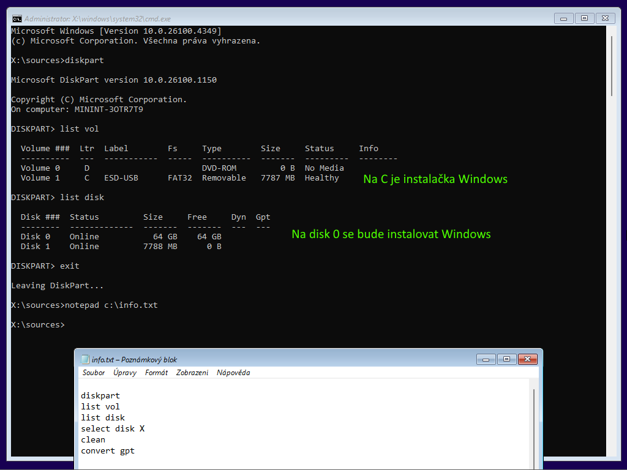Click the 'FAT32' filesystem text
The height and width of the screenshot is (470, 627).
pyautogui.click(x=180, y=178)
